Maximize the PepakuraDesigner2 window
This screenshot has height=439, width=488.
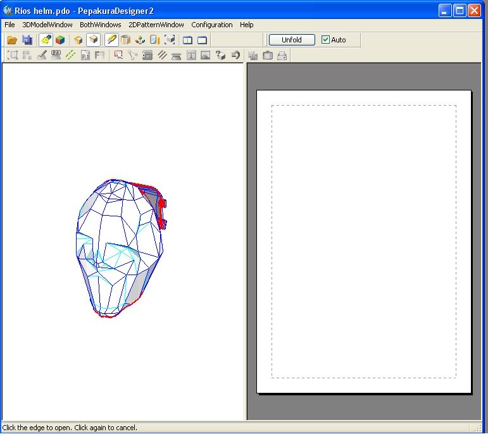tap(460, 11)
